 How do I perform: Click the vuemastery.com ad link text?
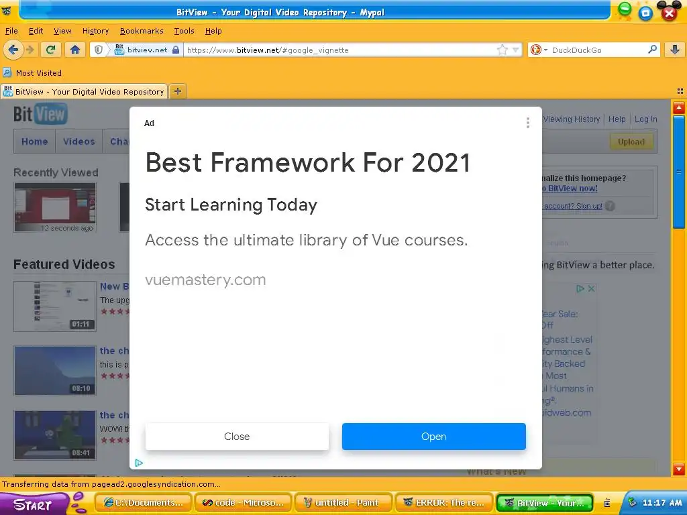coord(205,280)
